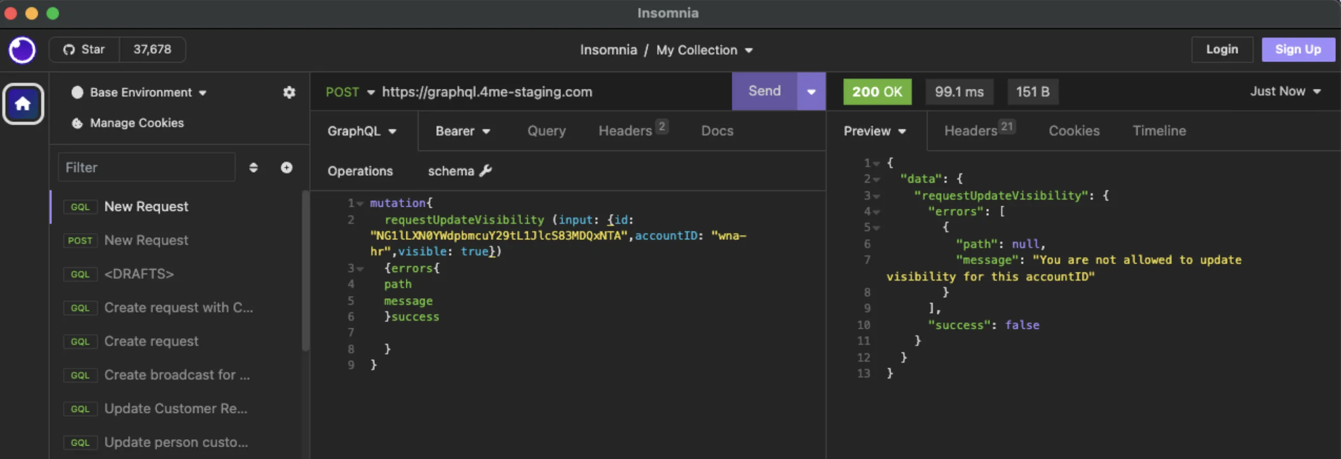Click the Filter input field
Image resolution: width=1341 pixels, height=459 pixels.
(x=147, y=167)
